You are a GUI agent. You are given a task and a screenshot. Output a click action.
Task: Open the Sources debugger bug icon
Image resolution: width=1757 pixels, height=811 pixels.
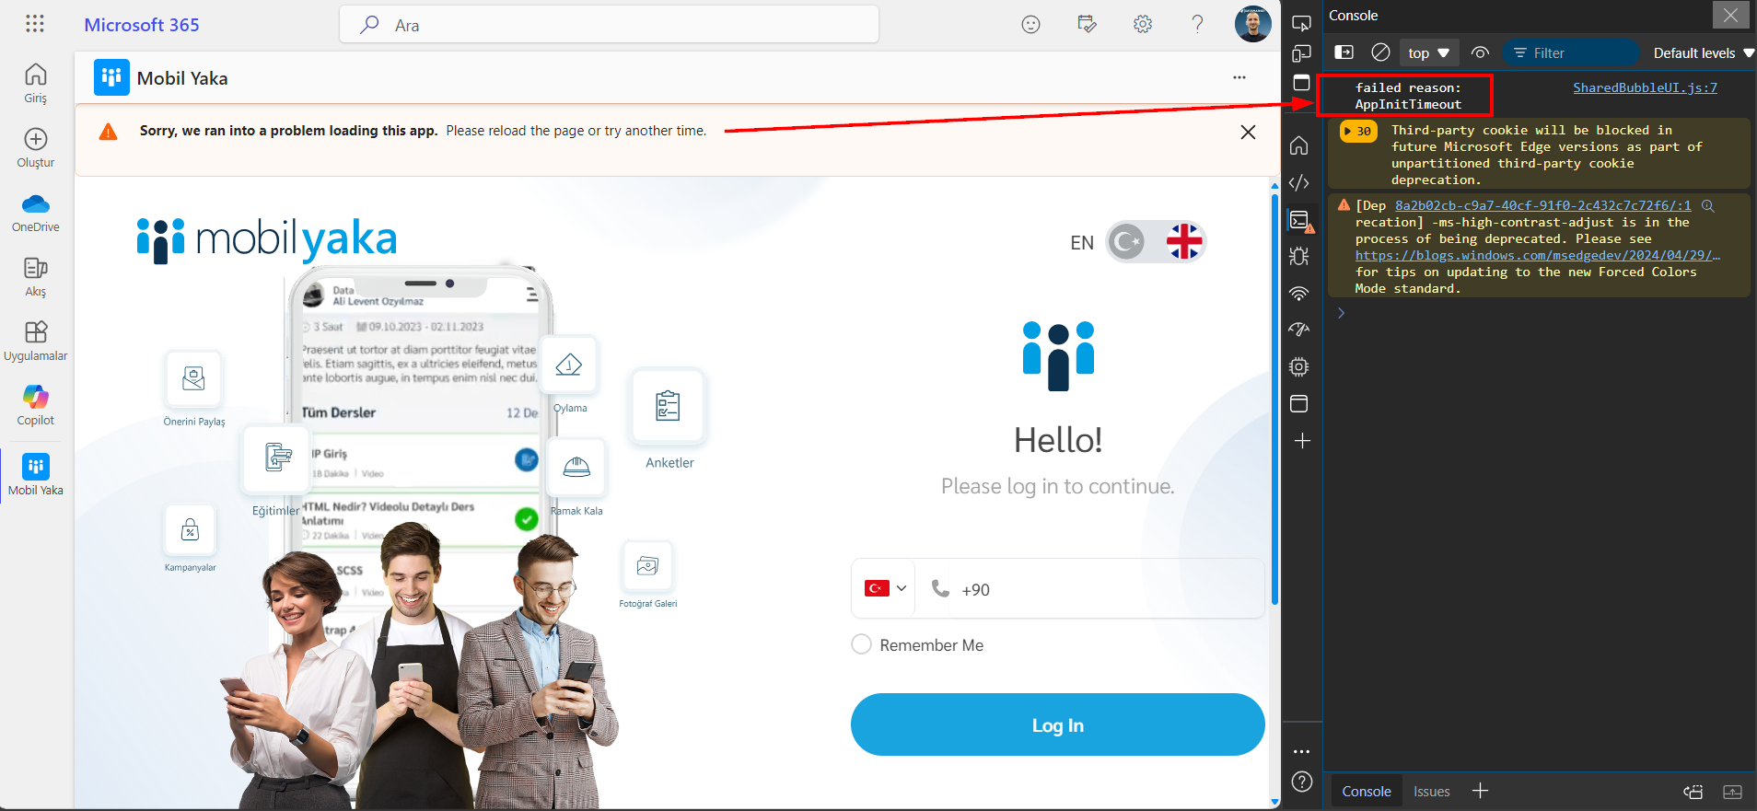tap(1299, 256)
